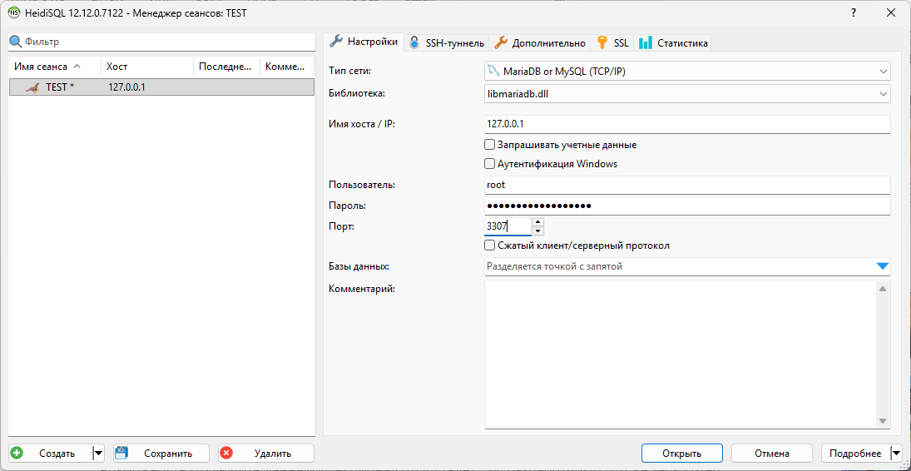
Task: Increase port with the up stepper arrow
Action: (538, 221)
